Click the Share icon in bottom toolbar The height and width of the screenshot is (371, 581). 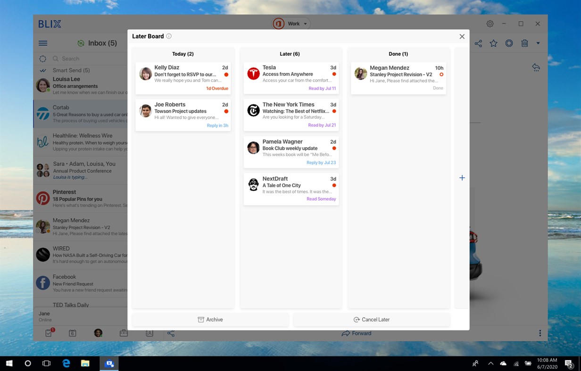click(x=171, y=333)
